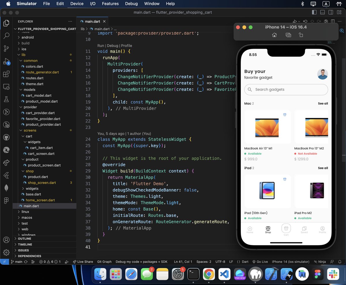Viewport: 346px width, 285px height.
Task: Tap cart icon on iPad 10th Gen card
Action: click(285, 179)
